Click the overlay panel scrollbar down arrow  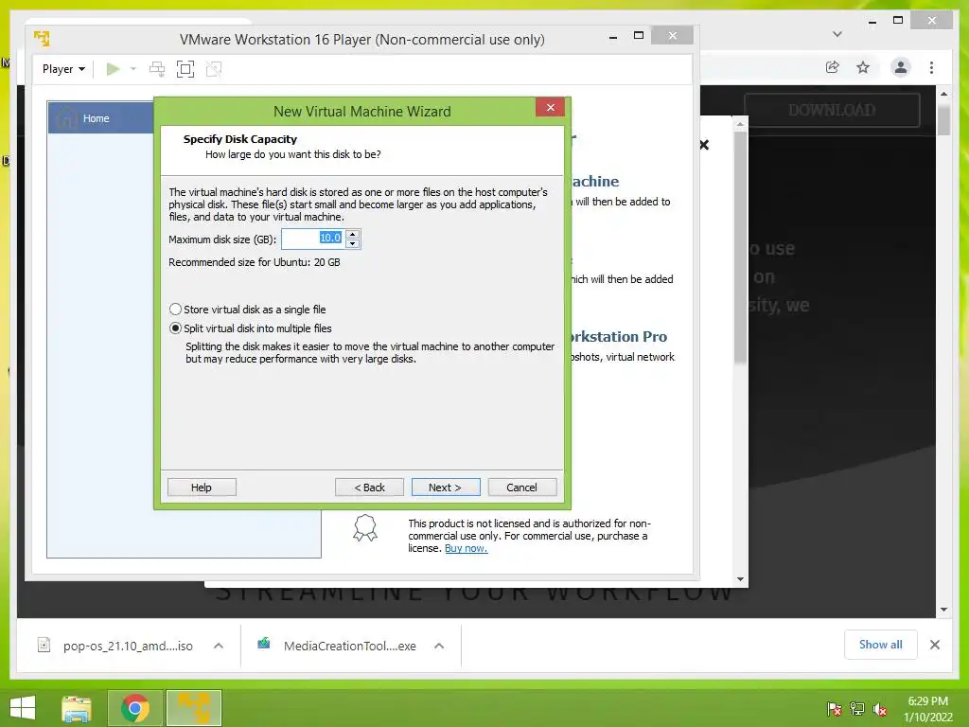pos(740,579)
